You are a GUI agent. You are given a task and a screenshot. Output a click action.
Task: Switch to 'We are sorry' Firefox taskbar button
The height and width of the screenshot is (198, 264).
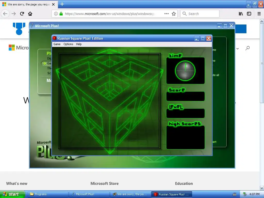click(130, 194)
